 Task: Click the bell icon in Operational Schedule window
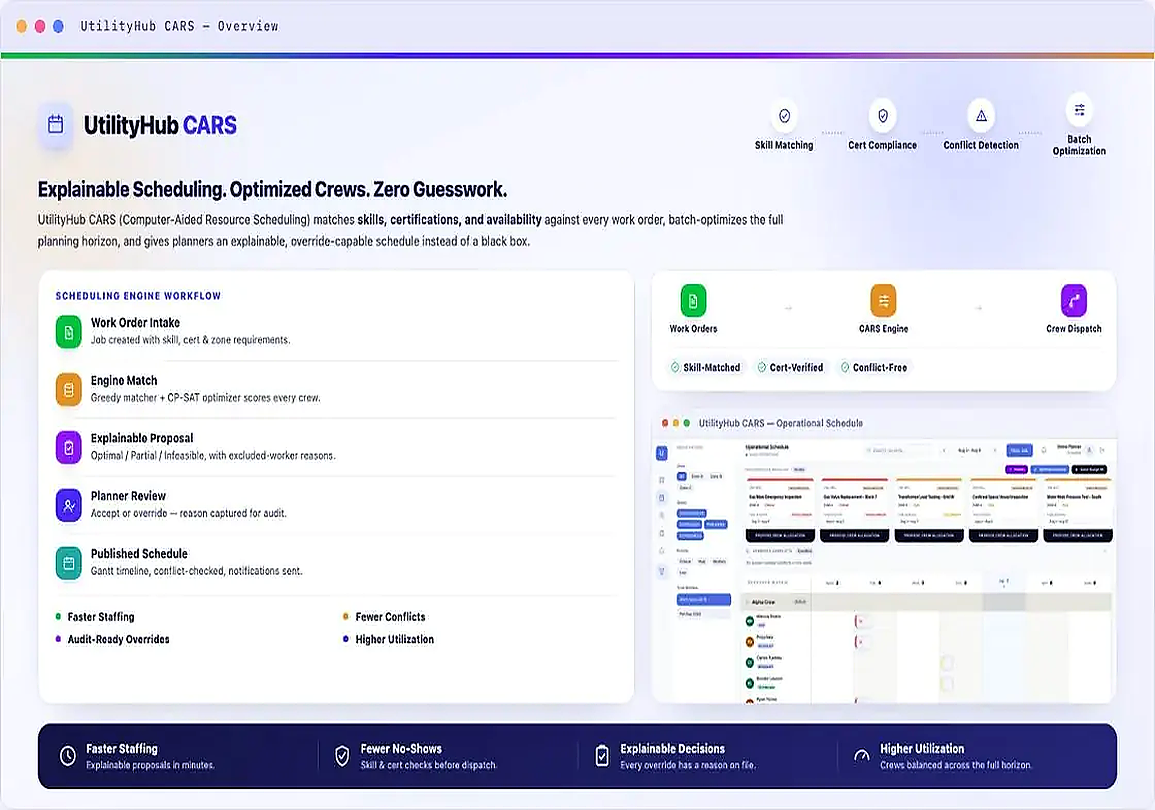(x=1044, y=450)
